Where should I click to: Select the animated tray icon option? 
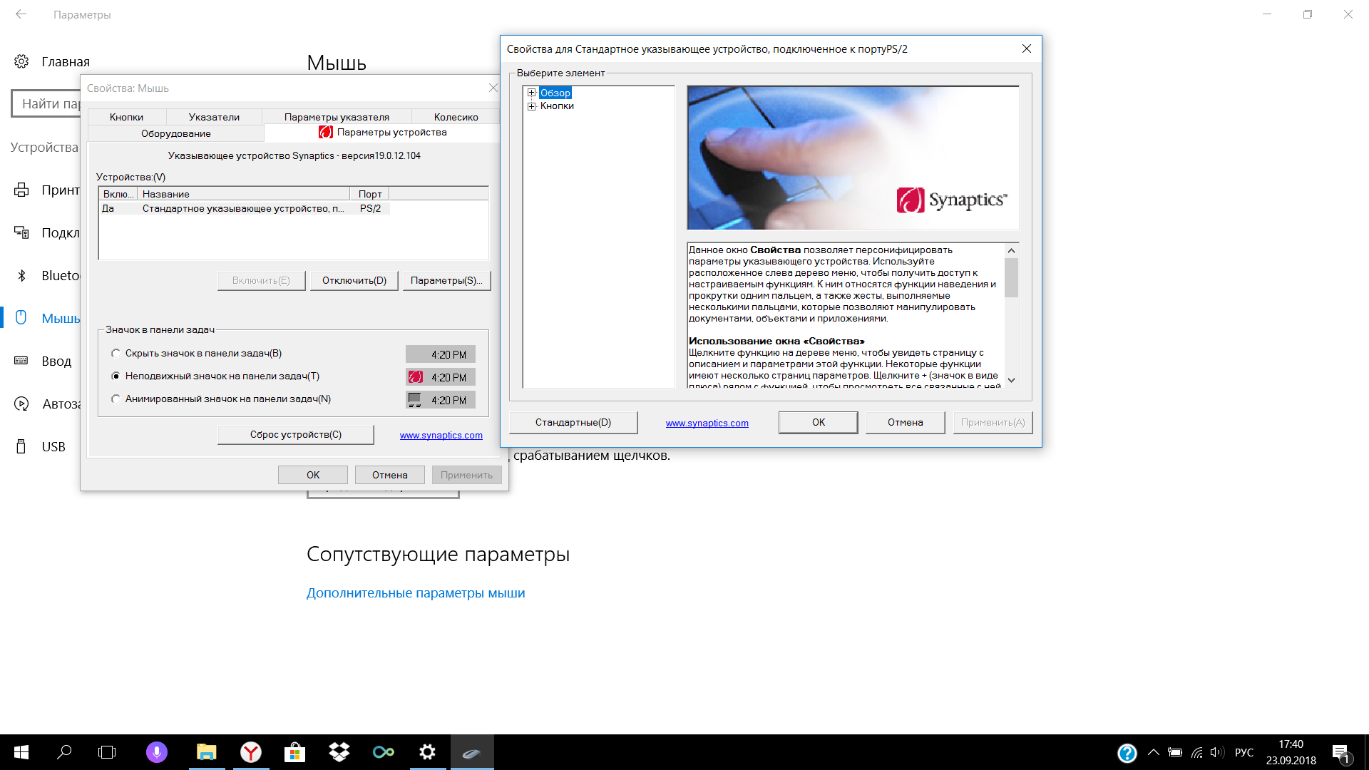[x=116, y=399]
